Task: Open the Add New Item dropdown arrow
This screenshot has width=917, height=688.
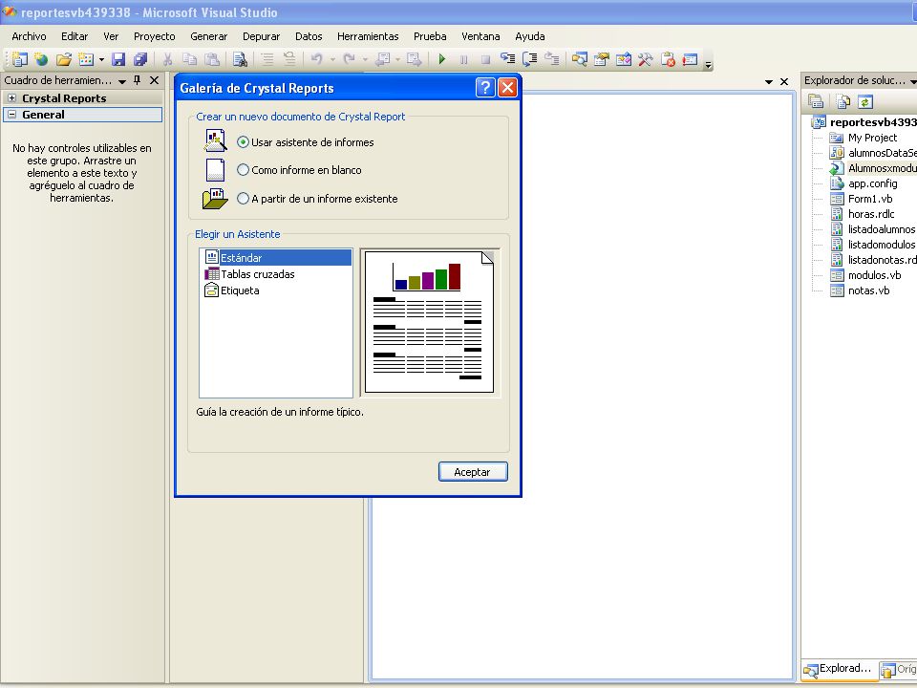Action: click(101, 59)
